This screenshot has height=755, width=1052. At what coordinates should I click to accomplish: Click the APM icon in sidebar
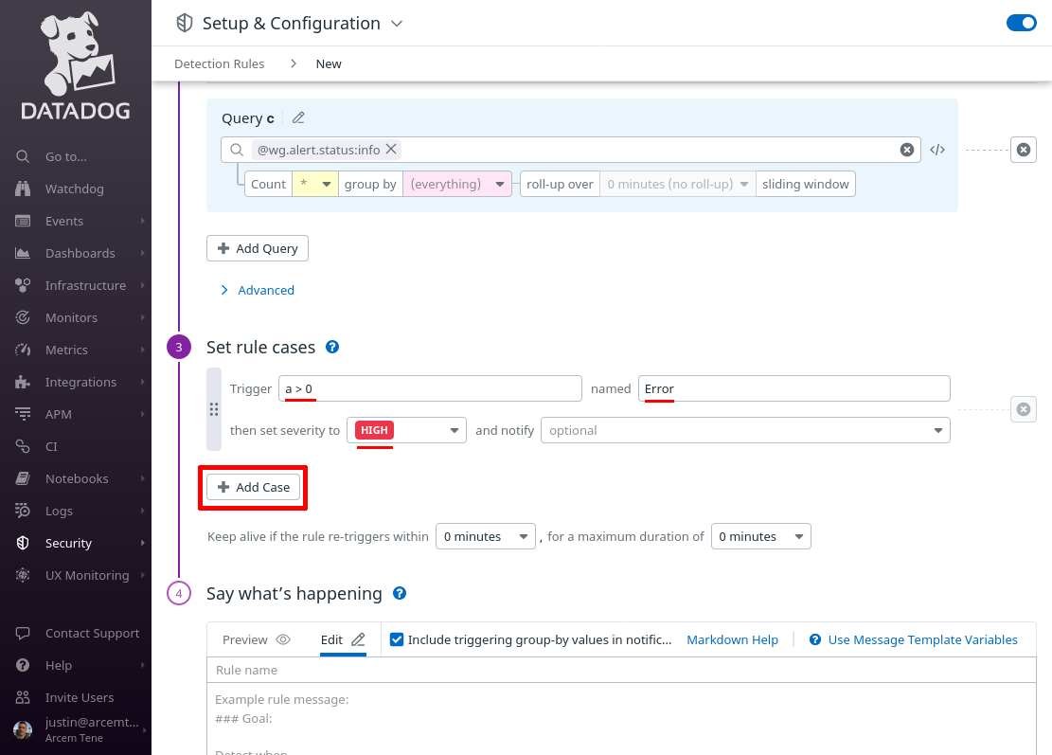tap(23, 414)
